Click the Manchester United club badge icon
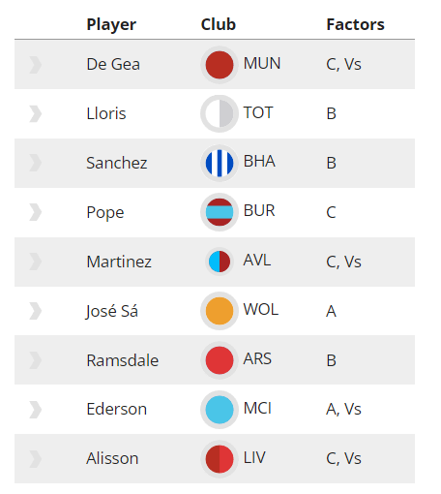The image size is (441, 494). click(x=220, y=65)
